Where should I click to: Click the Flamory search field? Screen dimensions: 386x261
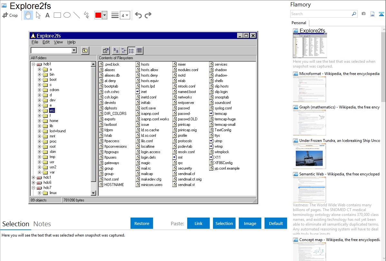(x=321, y=14)
